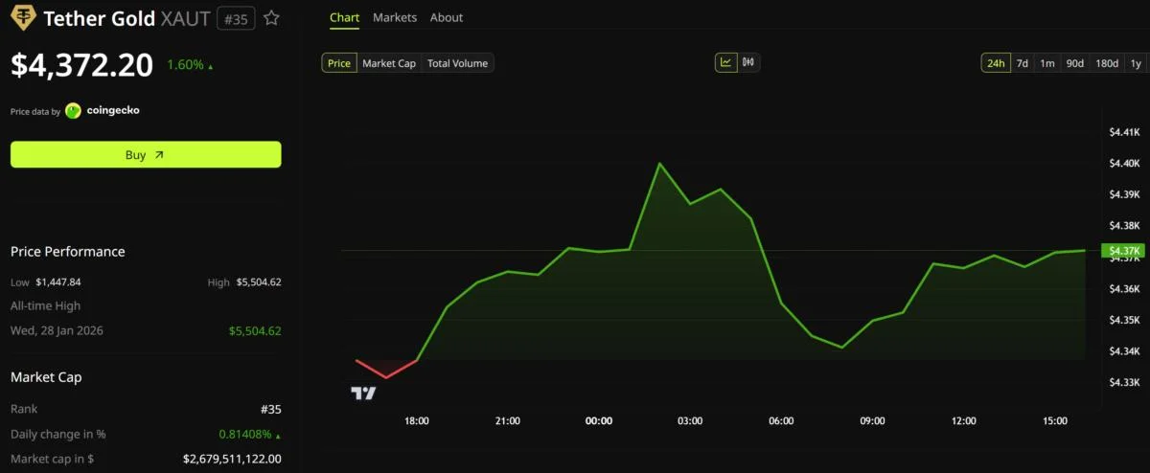Click the Market Cap section heading

(x=46, y=377)
